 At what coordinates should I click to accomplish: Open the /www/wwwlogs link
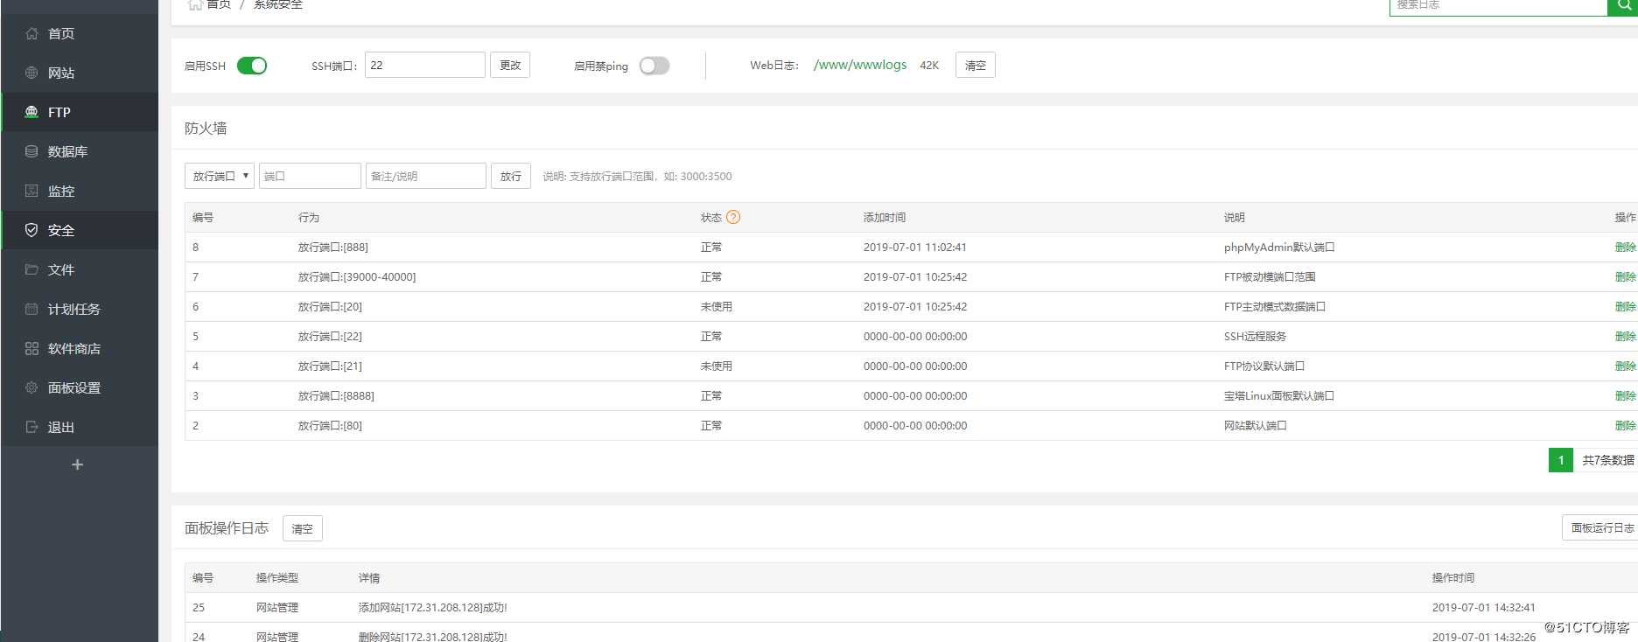pos(860,65)
